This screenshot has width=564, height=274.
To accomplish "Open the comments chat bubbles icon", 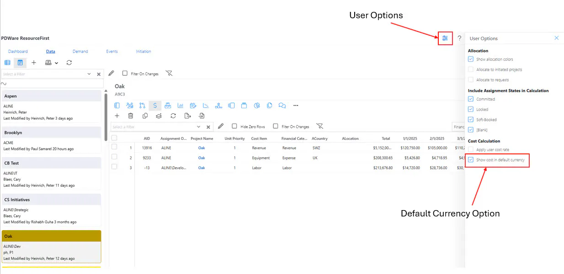I will coord(282,105).
